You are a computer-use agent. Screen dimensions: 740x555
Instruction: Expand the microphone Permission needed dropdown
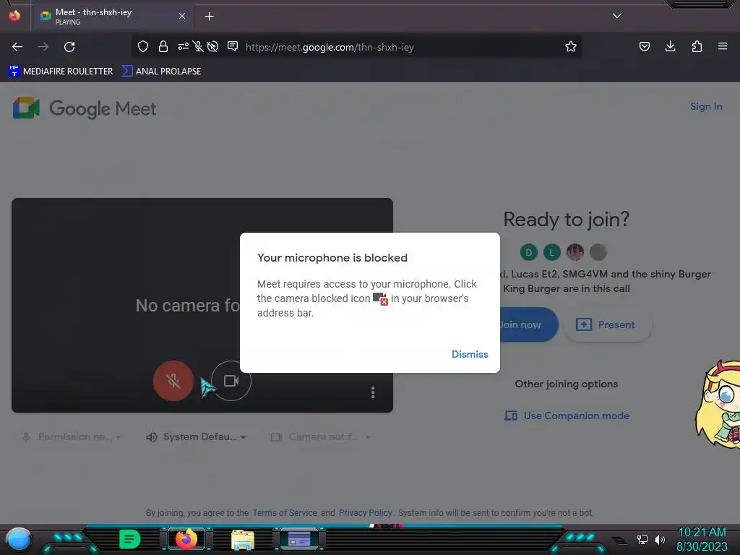click(x=72, y=437)
